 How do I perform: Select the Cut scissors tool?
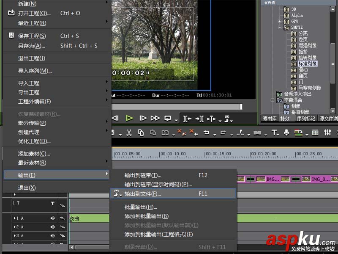[129, 133]
